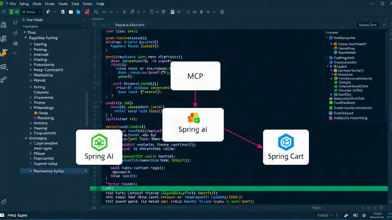Open the File menu
The width and height of the screenshot is (392, 220).
click(x=12, y=4)
